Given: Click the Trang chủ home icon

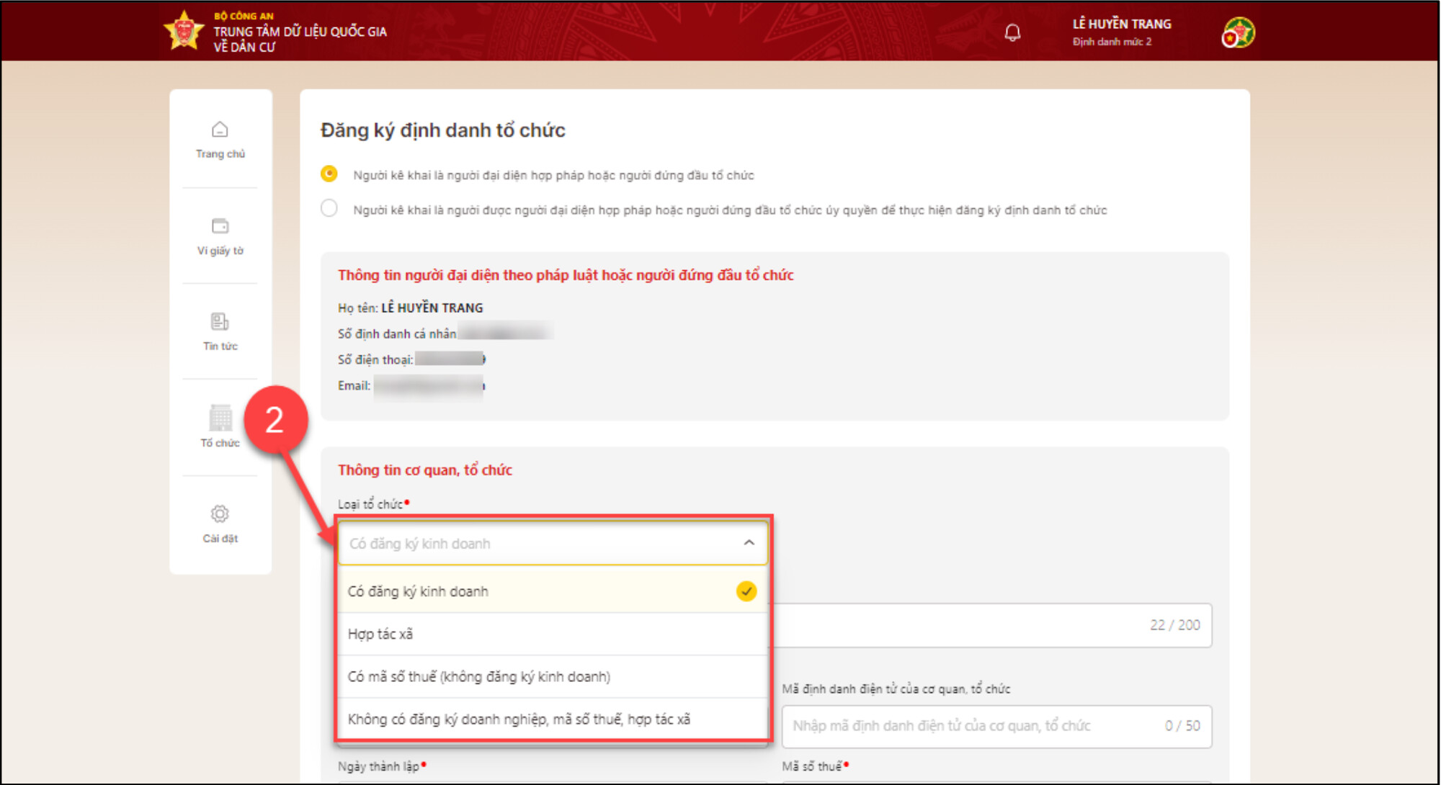Looking at the screenshot, I should point(220,130).
